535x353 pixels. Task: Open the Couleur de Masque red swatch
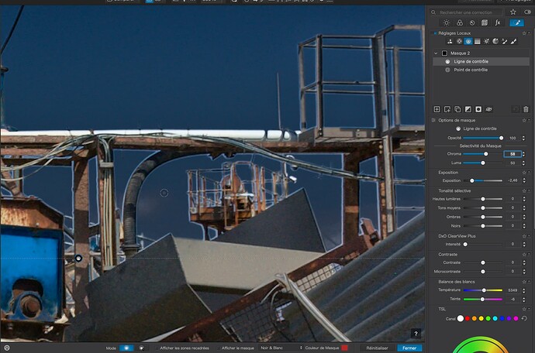[x=344, y=348]
